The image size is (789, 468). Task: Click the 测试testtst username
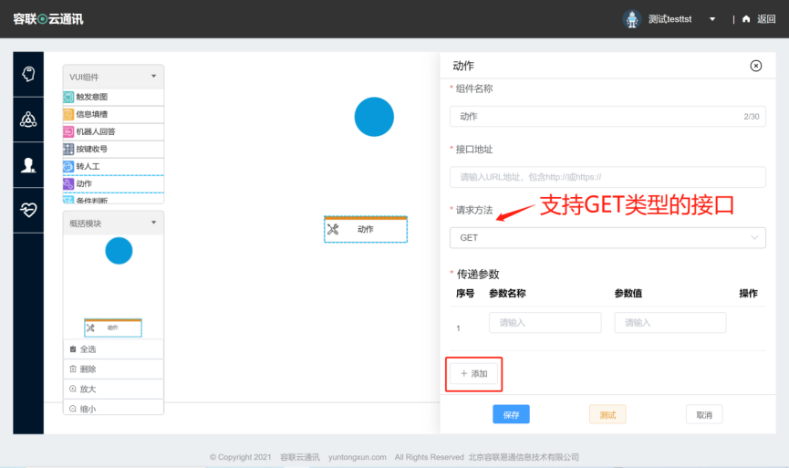[670, 19]
